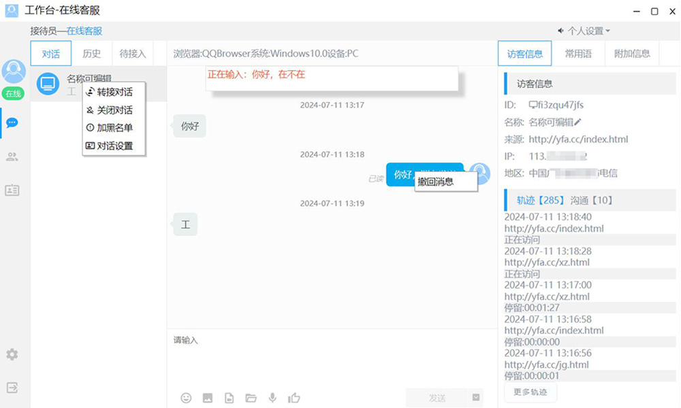This screenshot has height=408, width=681.
Task: Click the microphone voice input icon
Action: click(x=272, y=398)
